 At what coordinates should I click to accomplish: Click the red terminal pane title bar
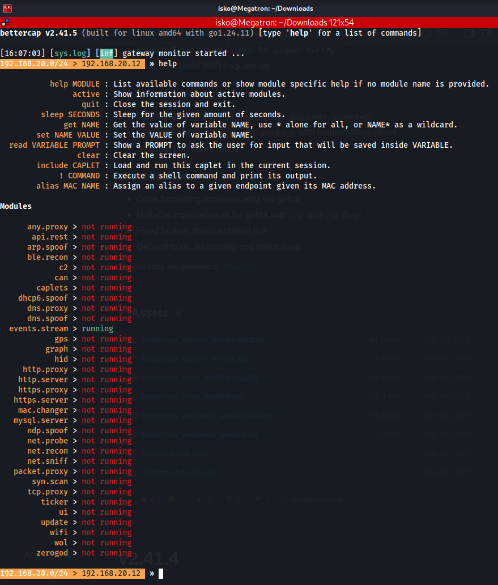pyautogui.click(x=284, y=23)
